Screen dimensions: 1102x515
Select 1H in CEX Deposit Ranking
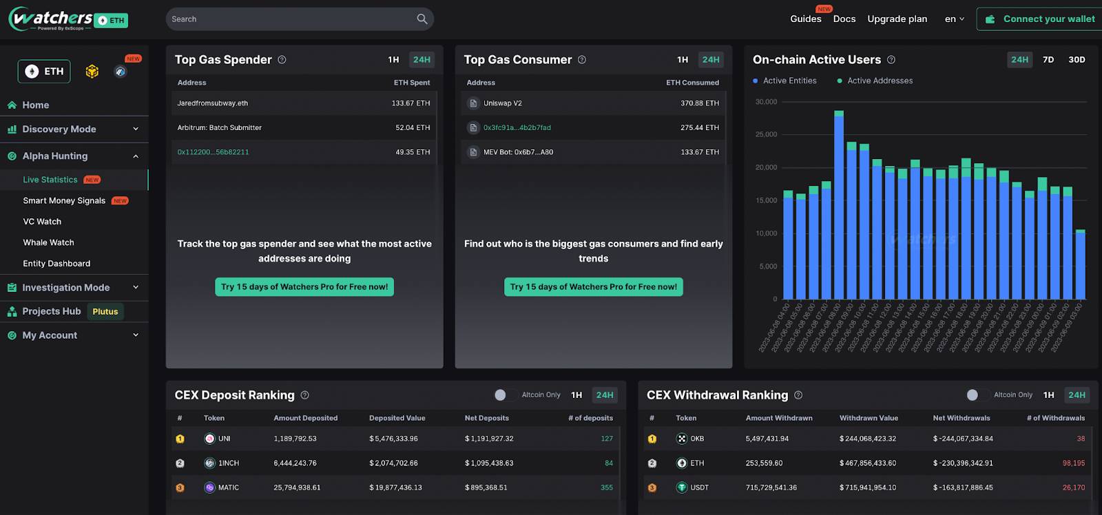576,395
